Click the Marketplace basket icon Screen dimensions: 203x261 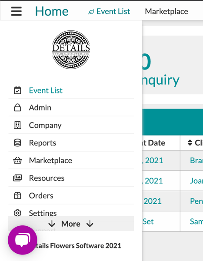[17, 160]
